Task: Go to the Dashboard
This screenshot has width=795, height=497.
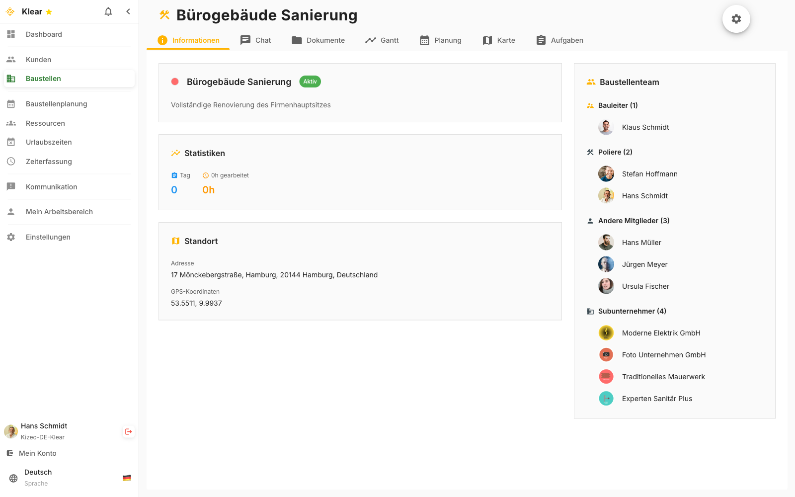Action: 44,34
